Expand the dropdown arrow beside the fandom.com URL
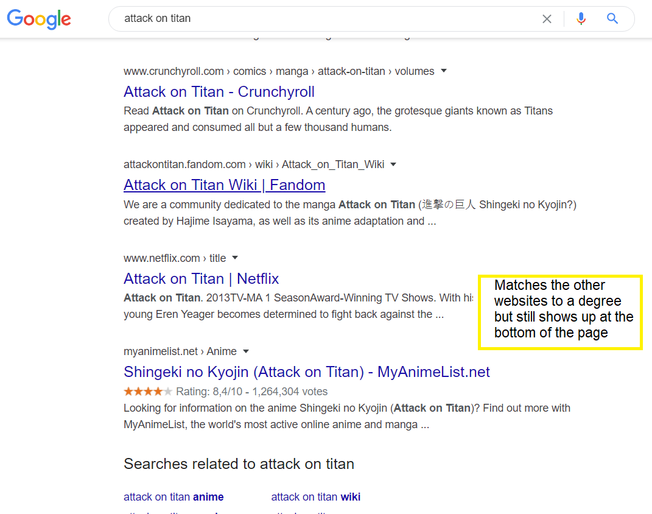652x514 pixels. 393,164
